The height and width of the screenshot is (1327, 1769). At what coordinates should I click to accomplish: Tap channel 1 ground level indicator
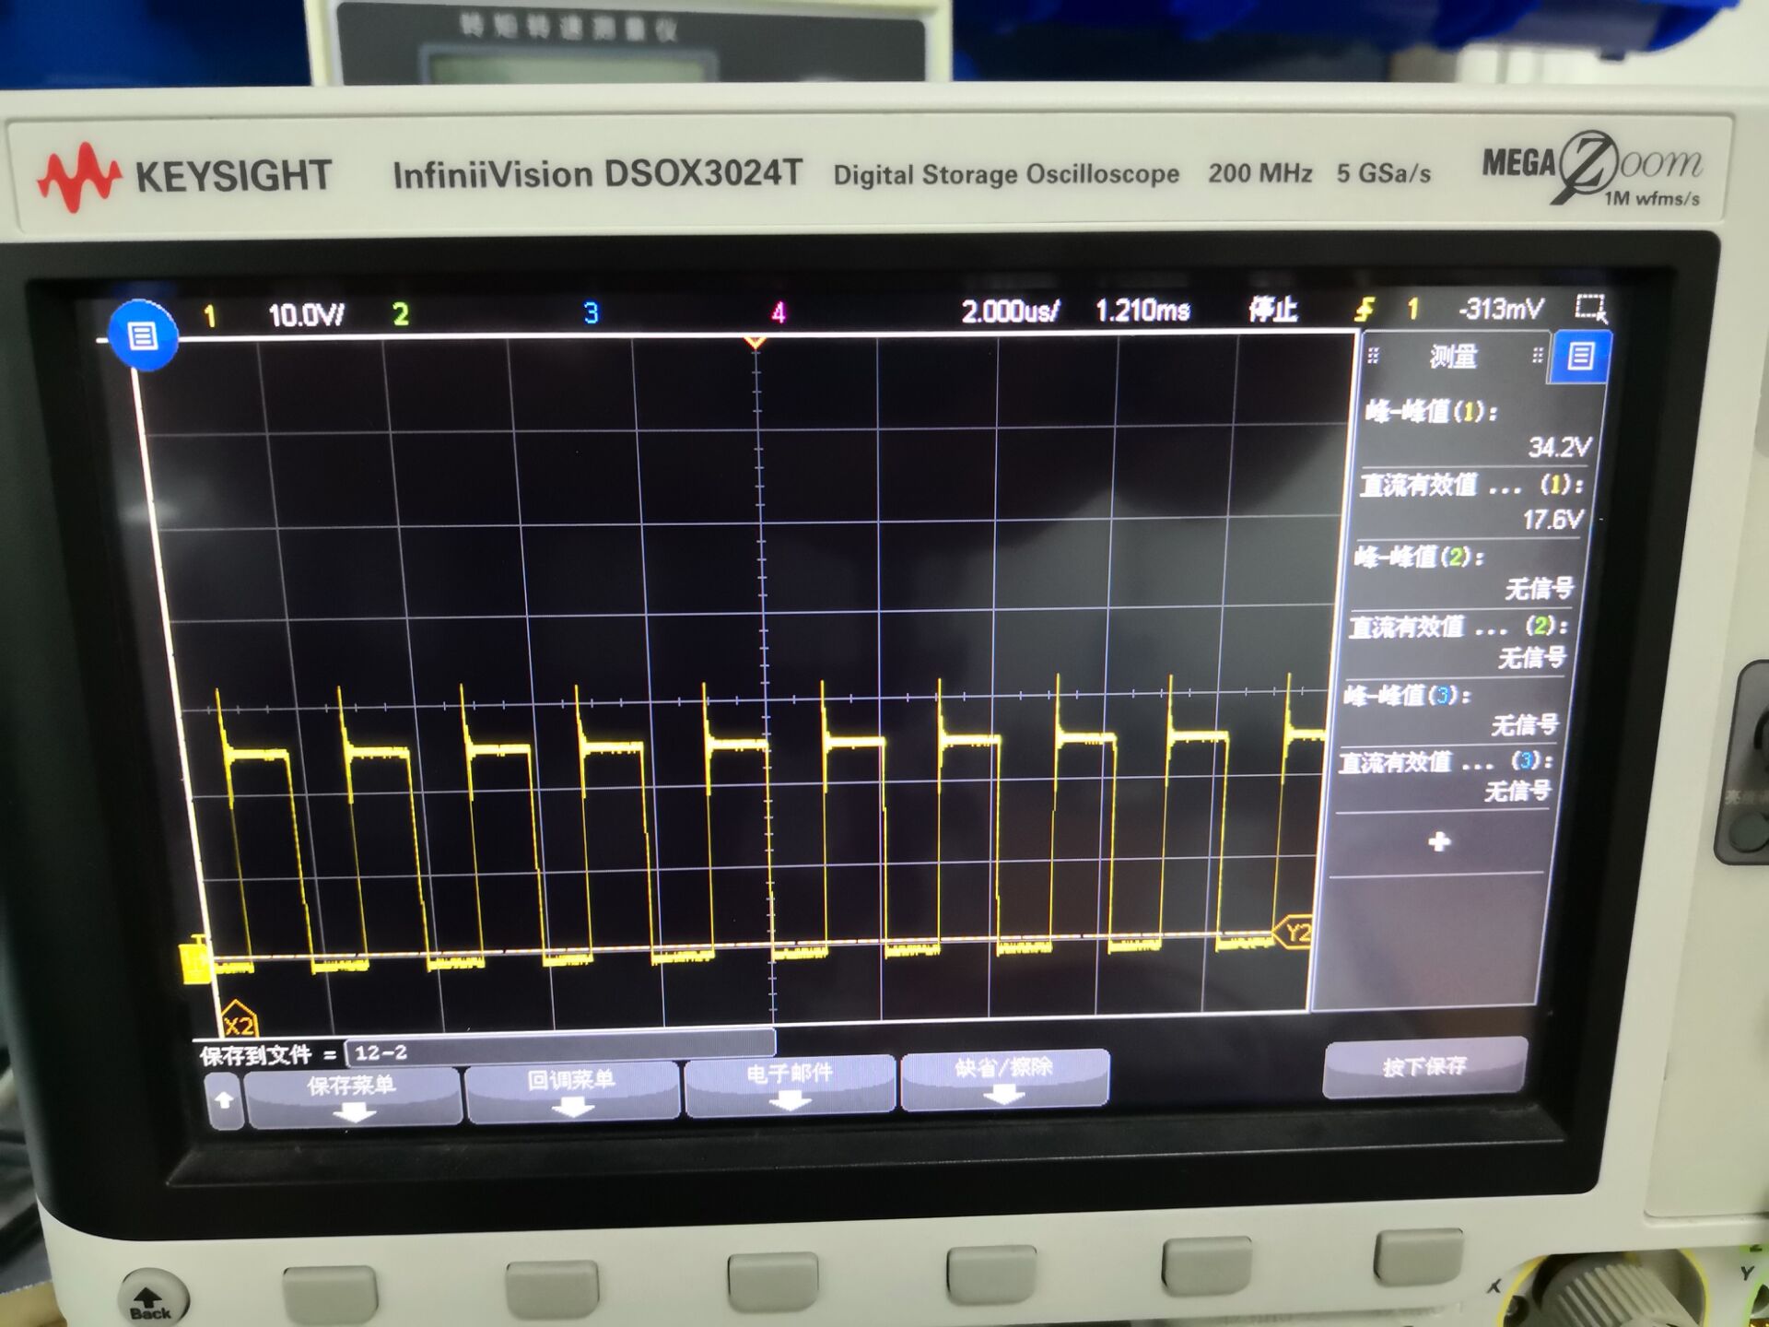(195, 962)
